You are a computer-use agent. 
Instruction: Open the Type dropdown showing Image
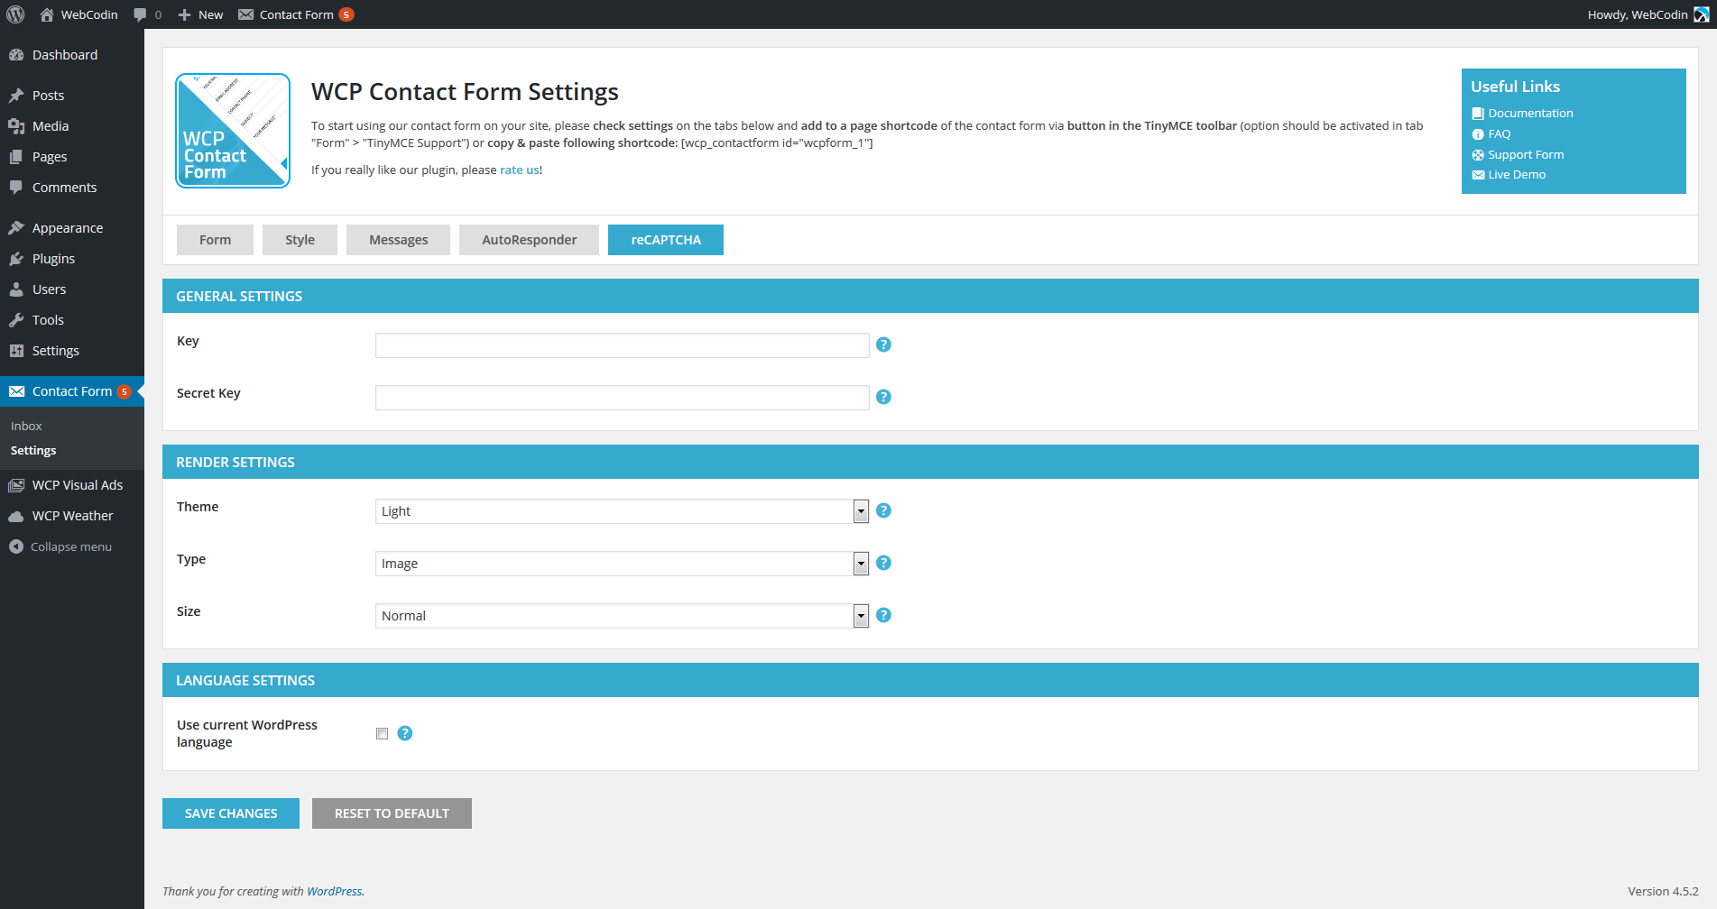click(621, 564)
